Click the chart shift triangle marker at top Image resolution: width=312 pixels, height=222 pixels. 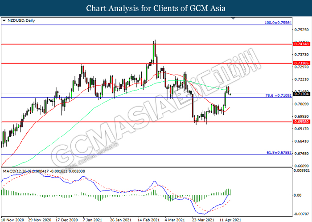coord(234,19)
